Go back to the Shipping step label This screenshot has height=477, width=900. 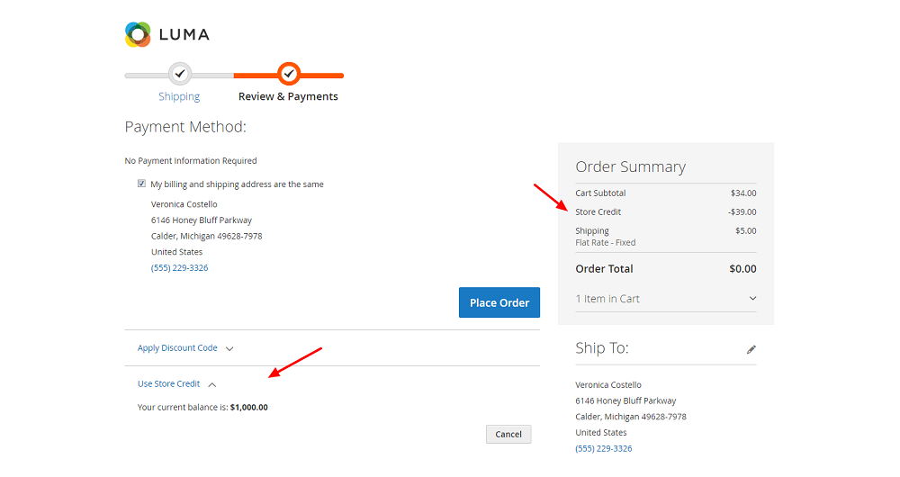[x=179, y=96]
